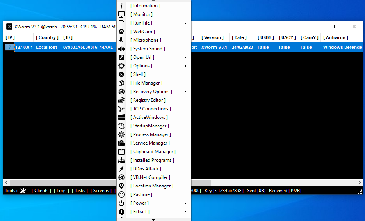Click the Registry Editor cube icon
The height and width of the screenshot is (221, 365).
(x=121, y=100)
